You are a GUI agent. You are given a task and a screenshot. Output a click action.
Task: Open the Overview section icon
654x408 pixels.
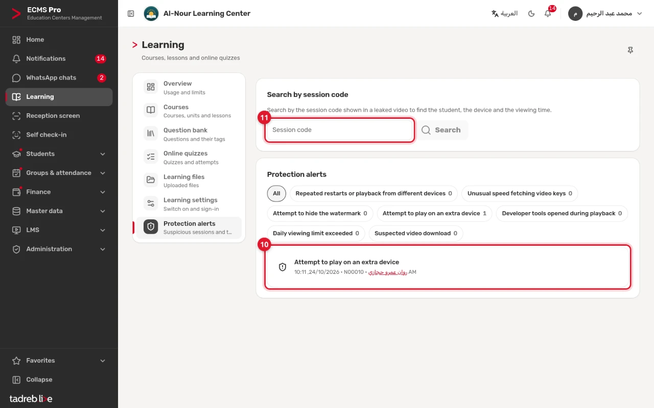tap(151, 87)
